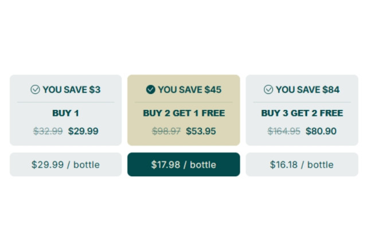
Task: Click the $29.99 price in BUY 1 card
Action: click(x=83, y=131)
